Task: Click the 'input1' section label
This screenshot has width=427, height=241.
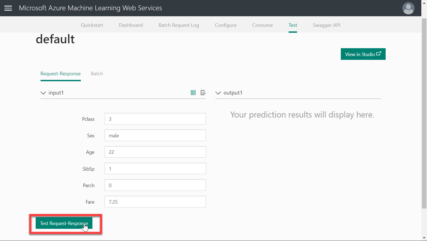Action: pos(56,93)
